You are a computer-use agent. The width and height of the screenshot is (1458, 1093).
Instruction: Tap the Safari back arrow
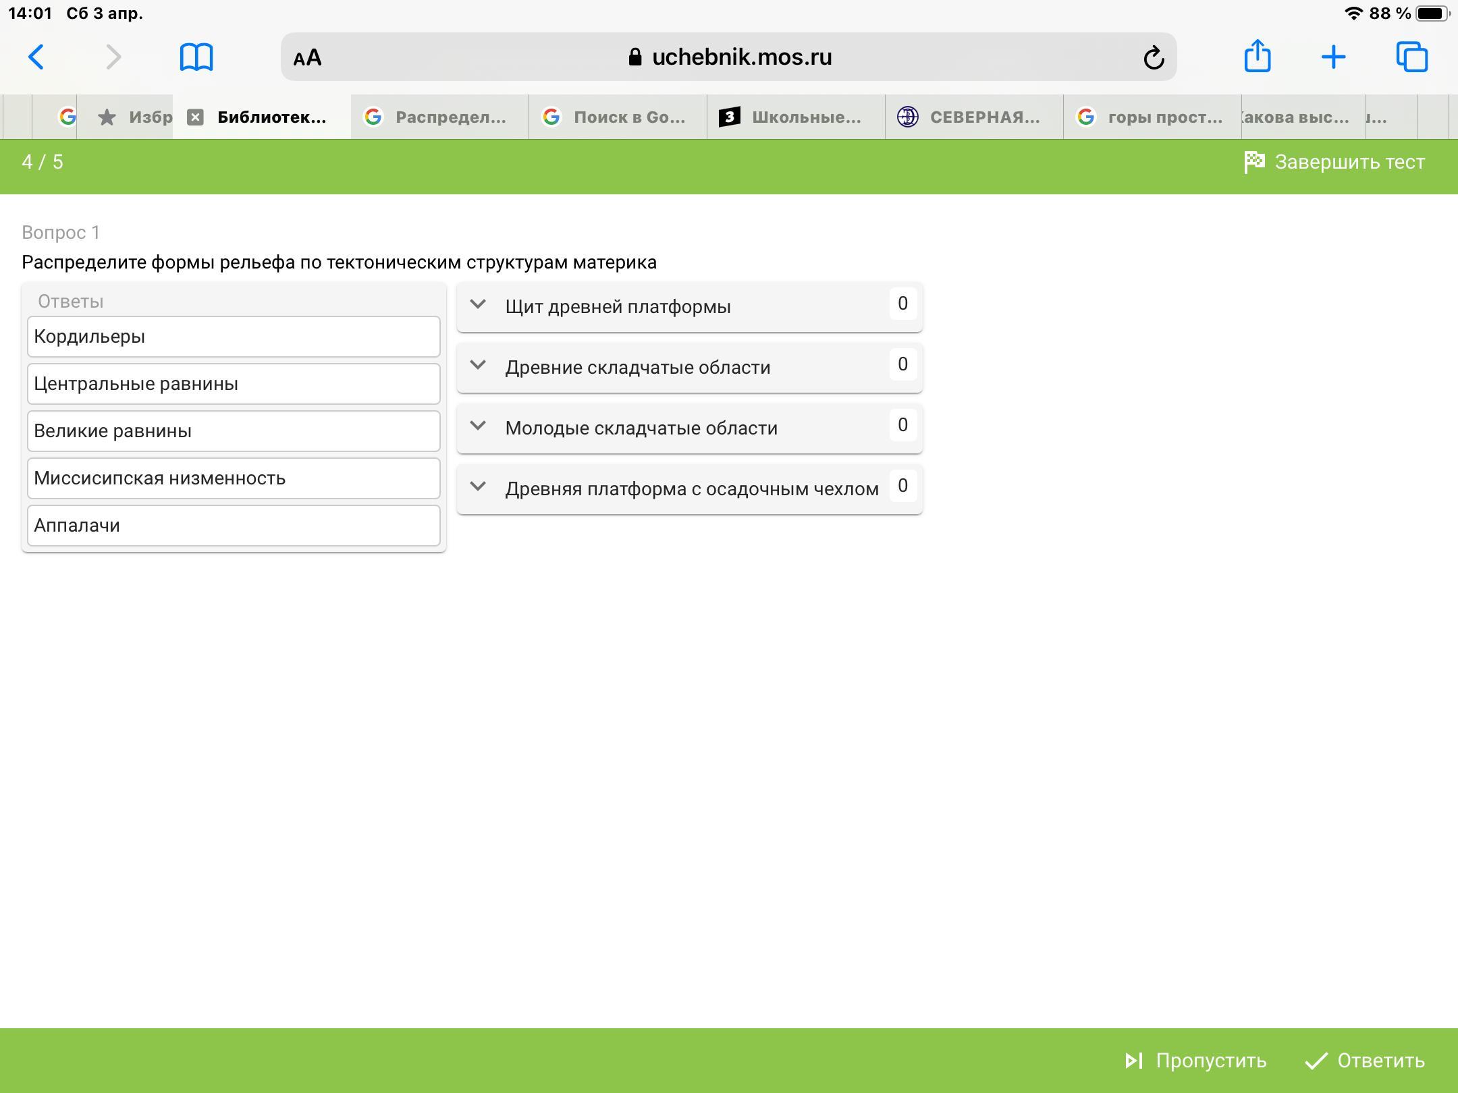(36, 57)
